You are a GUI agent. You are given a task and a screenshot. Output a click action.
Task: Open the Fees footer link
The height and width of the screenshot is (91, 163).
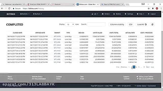tap(82, 77)
